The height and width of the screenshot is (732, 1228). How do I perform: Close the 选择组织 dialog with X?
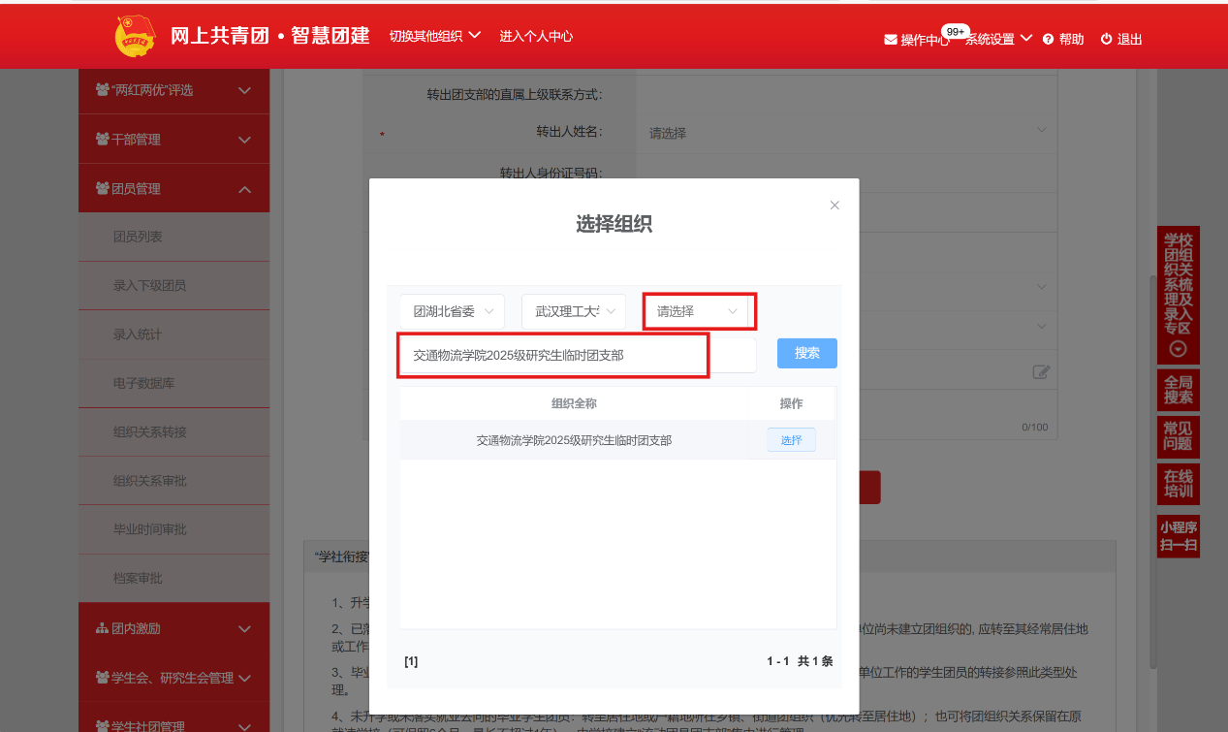coord(834,206)
